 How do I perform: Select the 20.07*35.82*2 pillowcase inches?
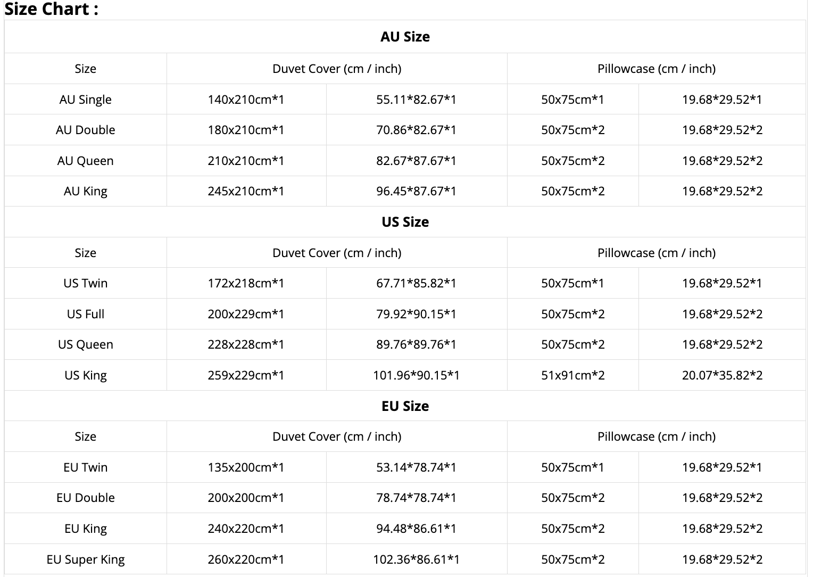tap(722, 375)
